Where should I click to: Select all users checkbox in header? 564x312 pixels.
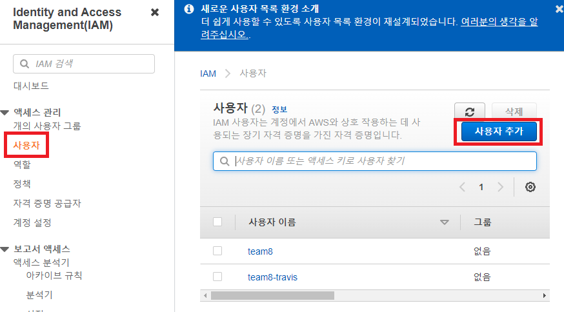coord(217,222)
